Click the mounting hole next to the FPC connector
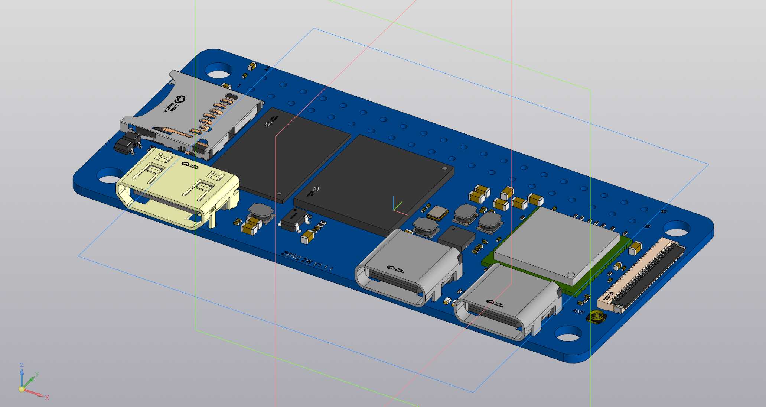This screenshot has height=407, width=766. (677, 228)
